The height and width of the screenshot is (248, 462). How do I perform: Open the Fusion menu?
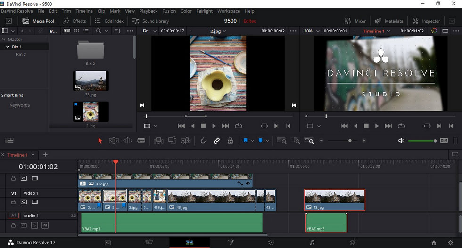pyautogui.click(x=169, y=11)
